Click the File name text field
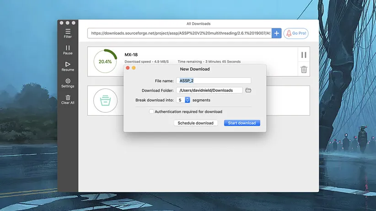Viewport: 376px width, 211px height. (214, 81)
